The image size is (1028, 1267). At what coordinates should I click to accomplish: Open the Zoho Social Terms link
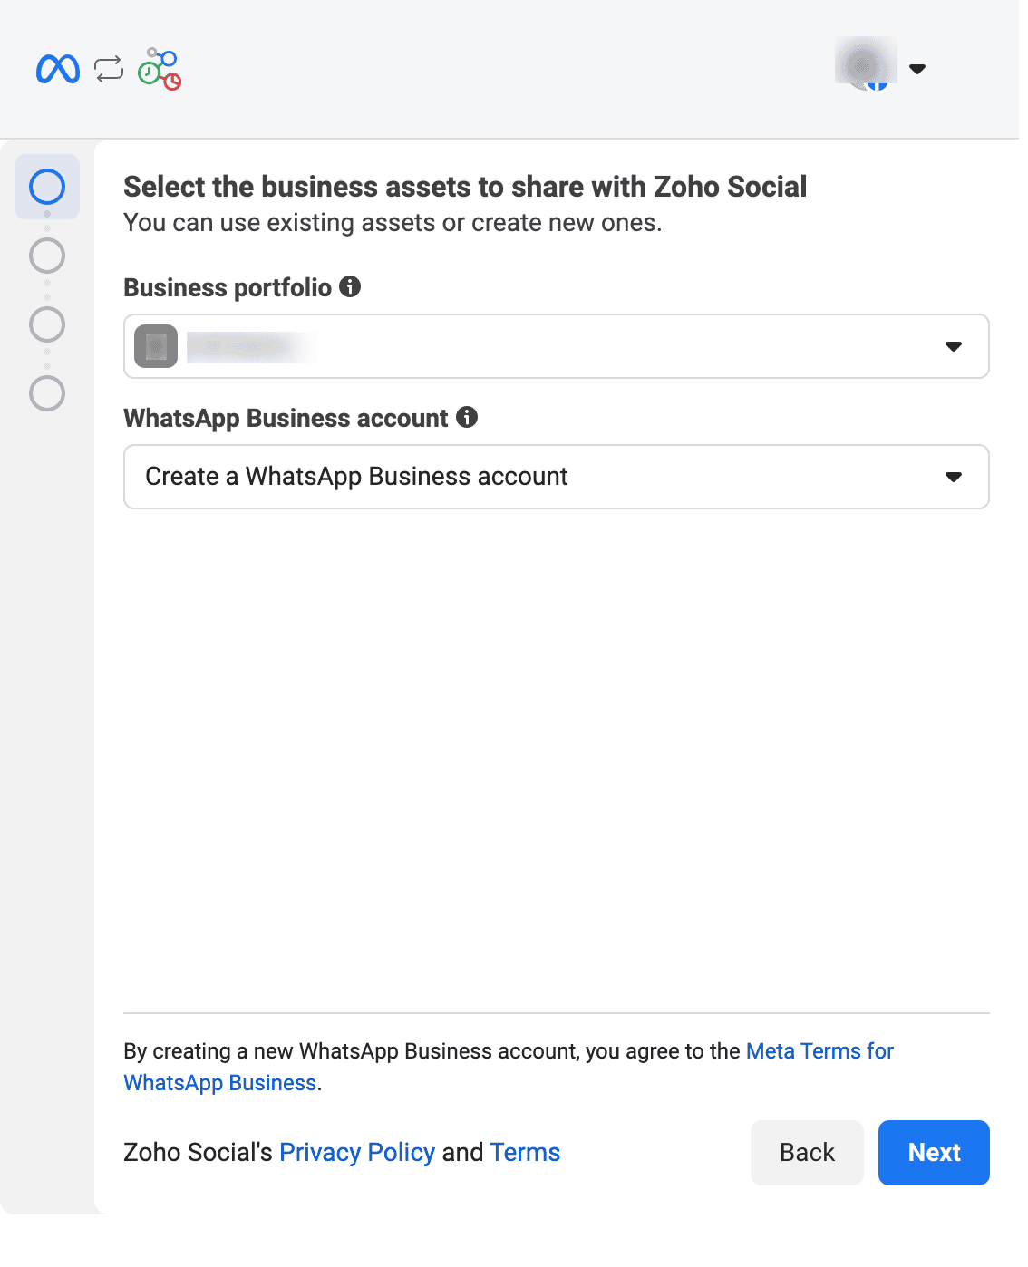click(x=525, y=1153)
